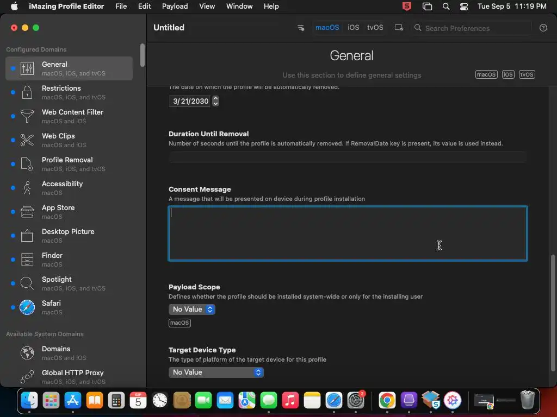
Task: Launch App Store from the Dock
Action: click(x=73, y=400)
